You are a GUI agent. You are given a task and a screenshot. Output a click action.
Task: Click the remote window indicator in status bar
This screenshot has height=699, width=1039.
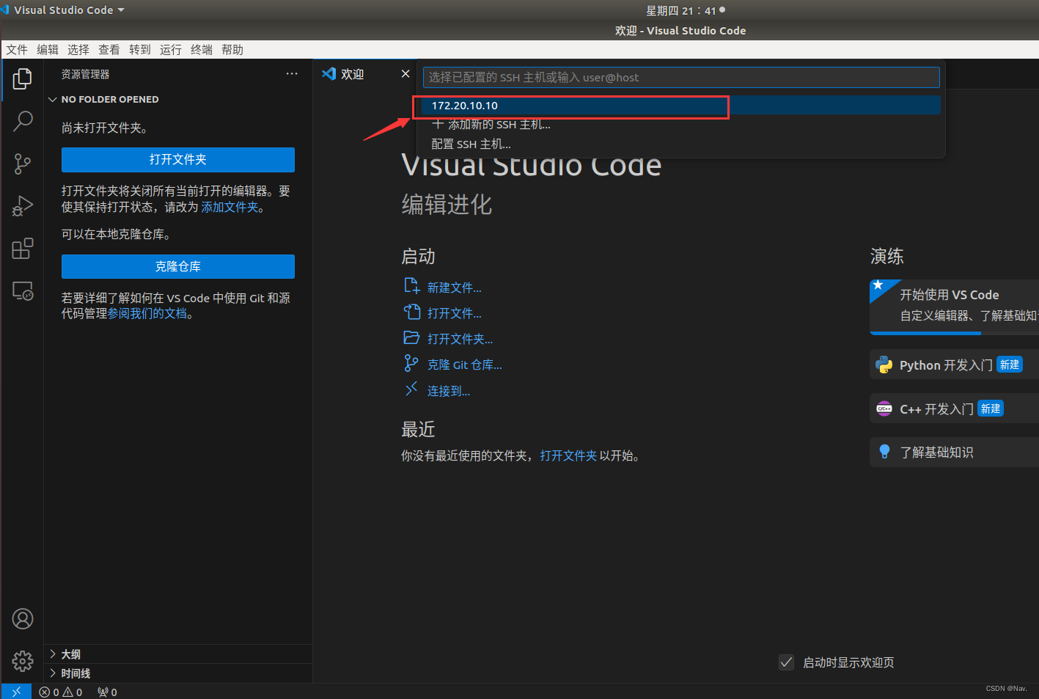click(x=16, y=692)
